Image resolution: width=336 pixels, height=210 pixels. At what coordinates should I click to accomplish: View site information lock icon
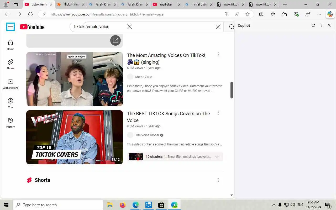45,14
